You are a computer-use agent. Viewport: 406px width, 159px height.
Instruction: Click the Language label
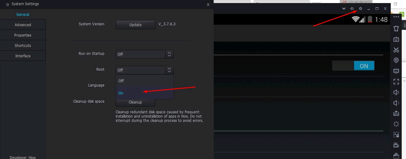coord(96,85)
